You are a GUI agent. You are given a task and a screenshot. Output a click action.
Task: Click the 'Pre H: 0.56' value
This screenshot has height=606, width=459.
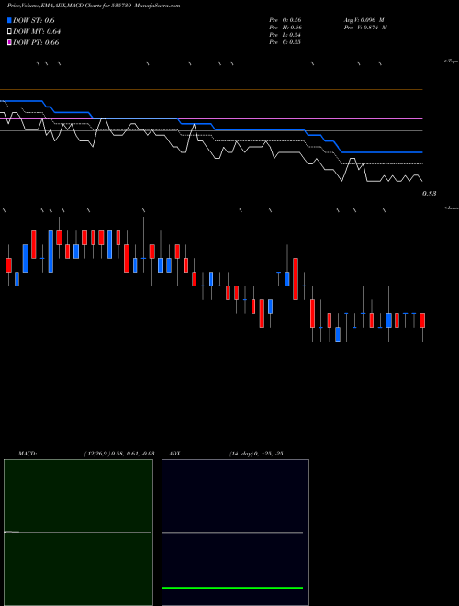click(285, 28)
